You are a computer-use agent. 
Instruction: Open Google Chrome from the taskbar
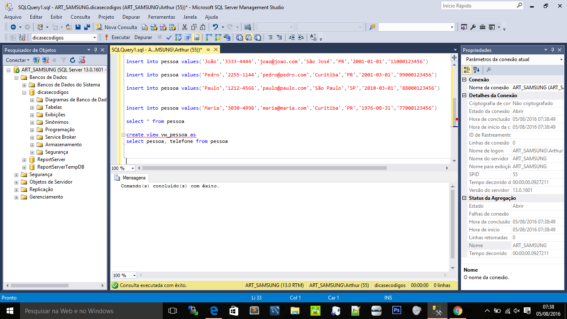coord(457,310)
